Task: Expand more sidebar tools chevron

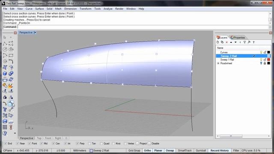Action: point(15,133)
